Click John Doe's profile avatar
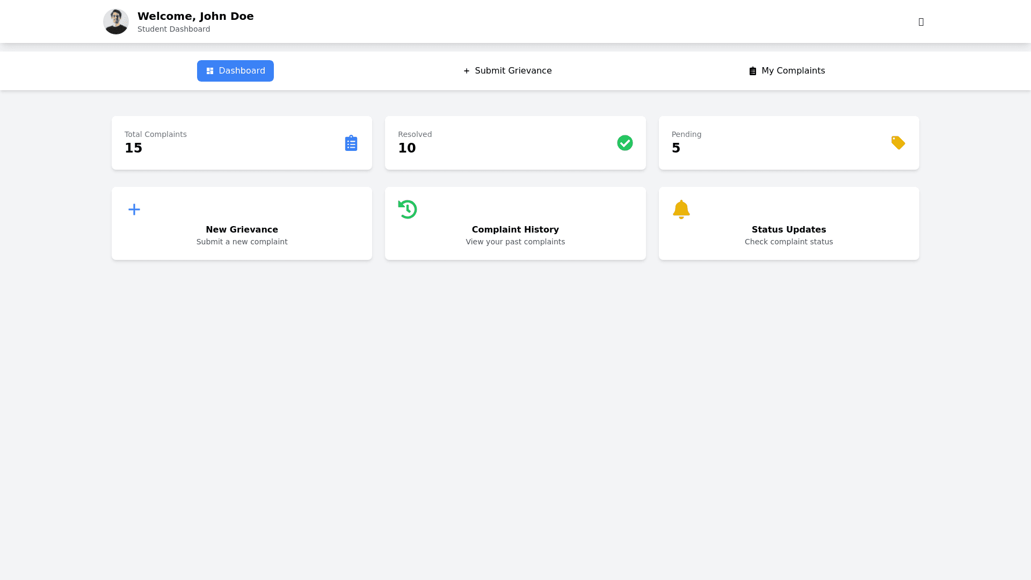Image resolution: width=1031 pixels, height=580 pixels. point(116,21)
